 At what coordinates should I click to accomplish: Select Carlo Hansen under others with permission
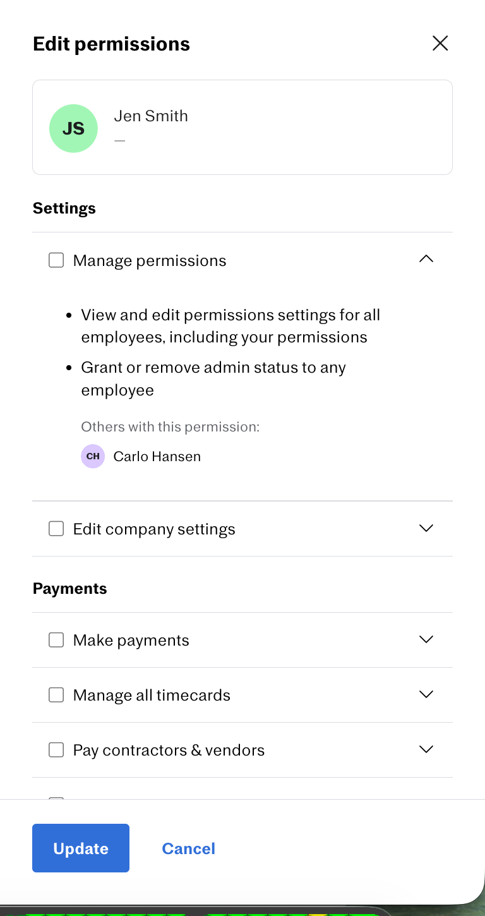click(157, 456)
